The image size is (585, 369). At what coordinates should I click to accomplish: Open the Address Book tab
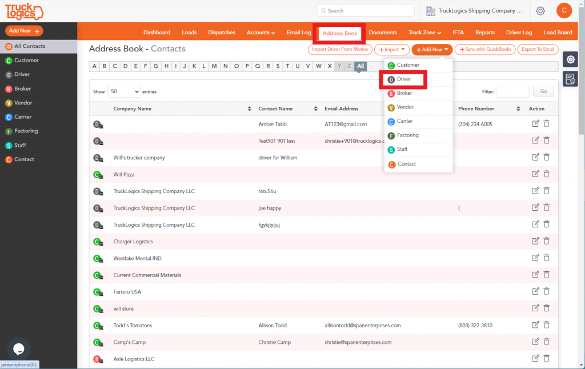tap(339, 33)
